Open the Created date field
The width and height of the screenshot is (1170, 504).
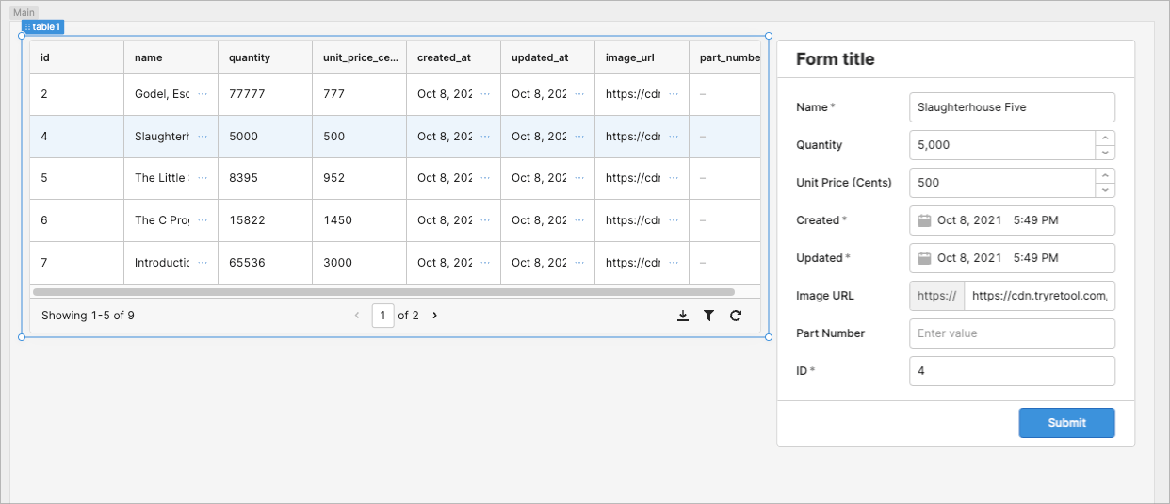(x=1012, y=220)
